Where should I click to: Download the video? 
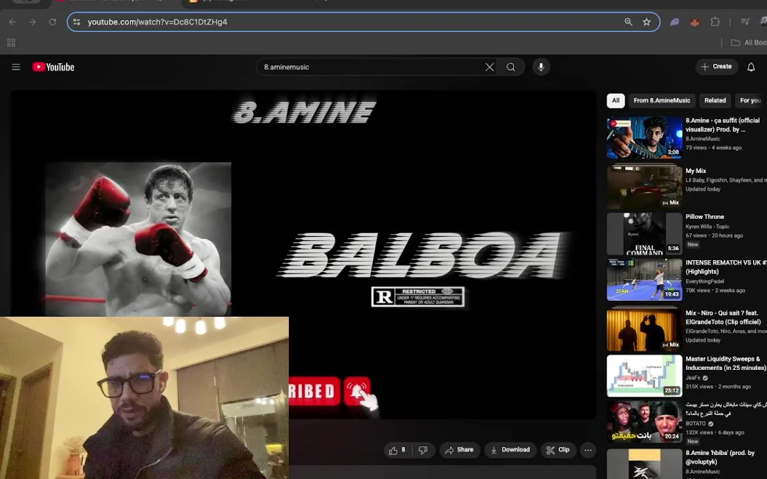(x=510, y=450)
